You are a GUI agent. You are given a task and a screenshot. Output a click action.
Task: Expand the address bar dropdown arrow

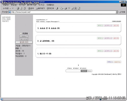[117, 12]
